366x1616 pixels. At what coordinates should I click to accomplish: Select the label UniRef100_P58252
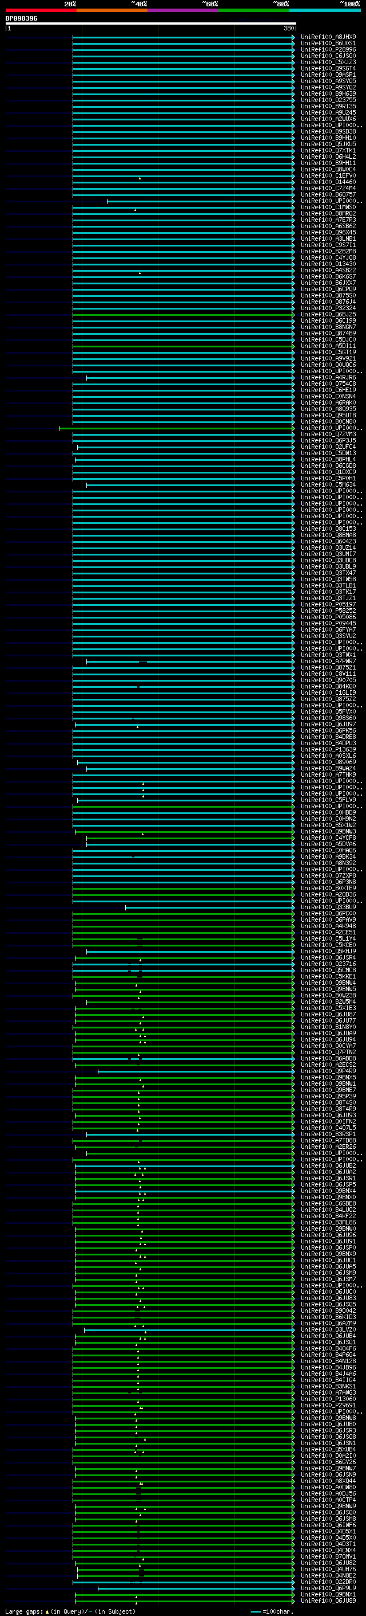(x=328, y=611)
